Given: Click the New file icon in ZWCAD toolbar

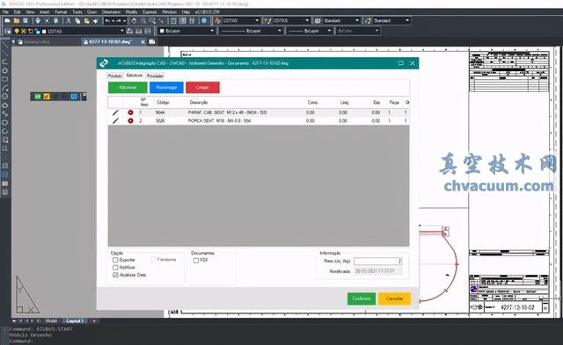Looking at the screenshot, I should [x=7, y=21].
